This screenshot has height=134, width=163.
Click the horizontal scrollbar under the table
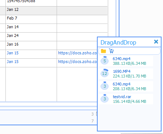[48, 106]
